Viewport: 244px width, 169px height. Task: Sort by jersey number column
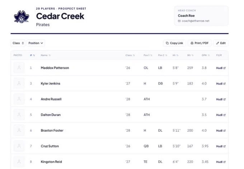coord(32,55)
